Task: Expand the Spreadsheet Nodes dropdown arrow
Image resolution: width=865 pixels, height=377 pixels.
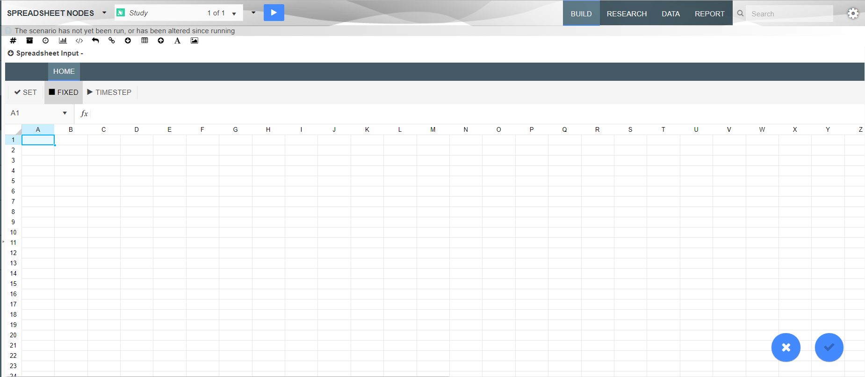Action: (104, 13)
